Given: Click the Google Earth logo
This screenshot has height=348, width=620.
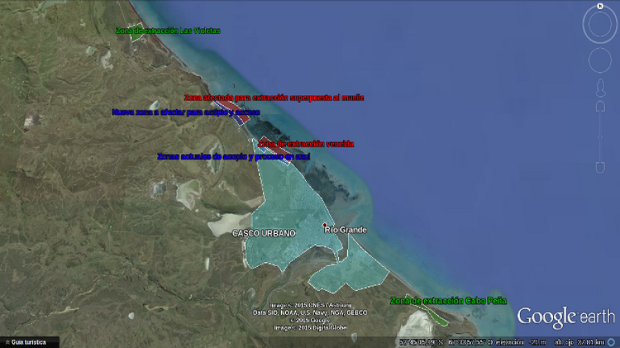Looking at the screenshot, I should (x=565, y=316).
